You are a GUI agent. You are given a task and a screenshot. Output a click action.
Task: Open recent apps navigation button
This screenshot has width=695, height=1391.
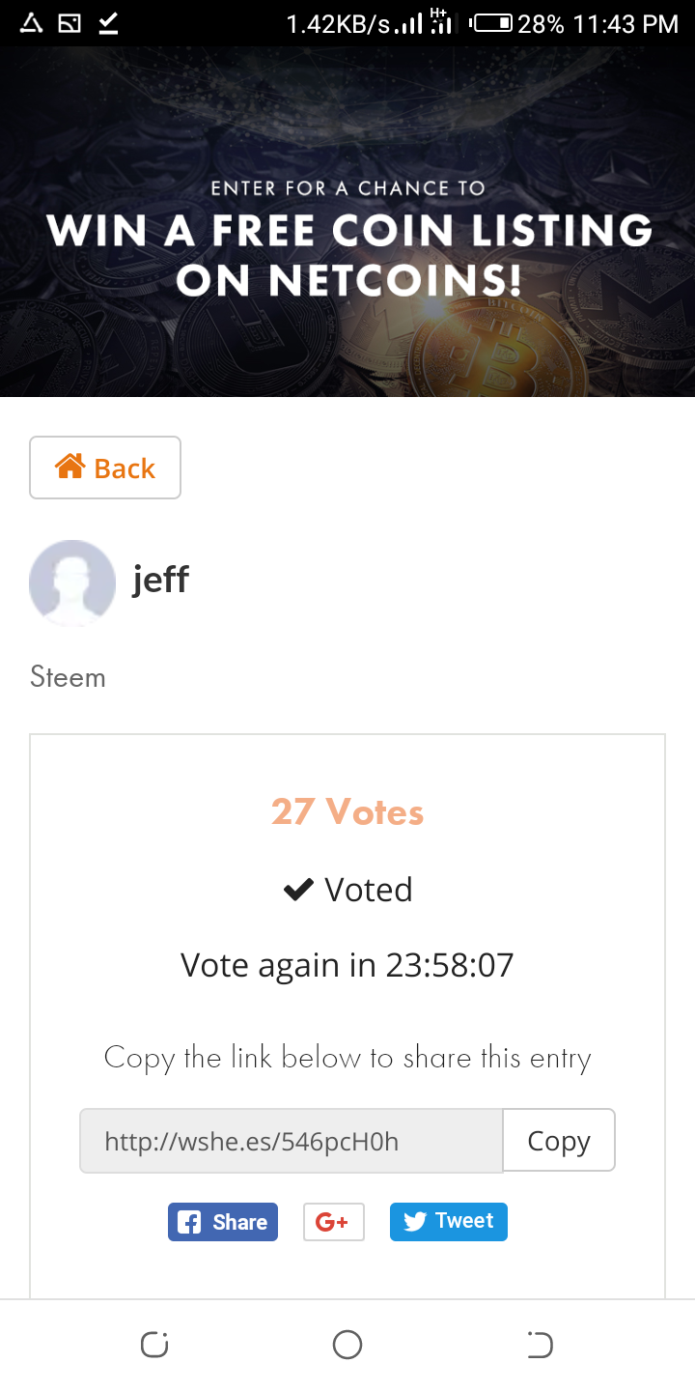click(154, 1345)
